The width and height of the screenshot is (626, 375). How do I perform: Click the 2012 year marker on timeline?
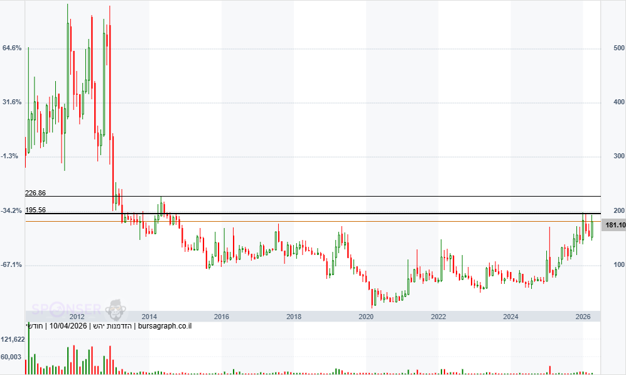point(77,317)
